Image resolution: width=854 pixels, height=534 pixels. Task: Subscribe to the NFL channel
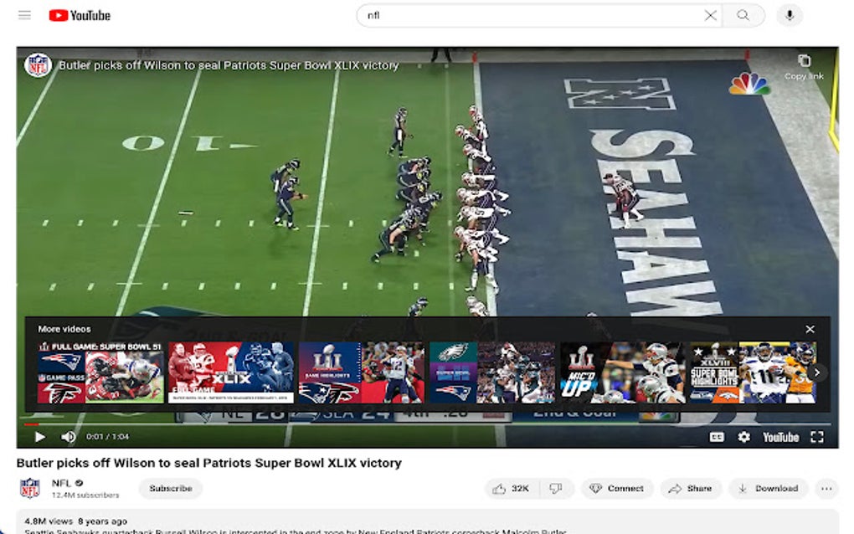[170, 488]
